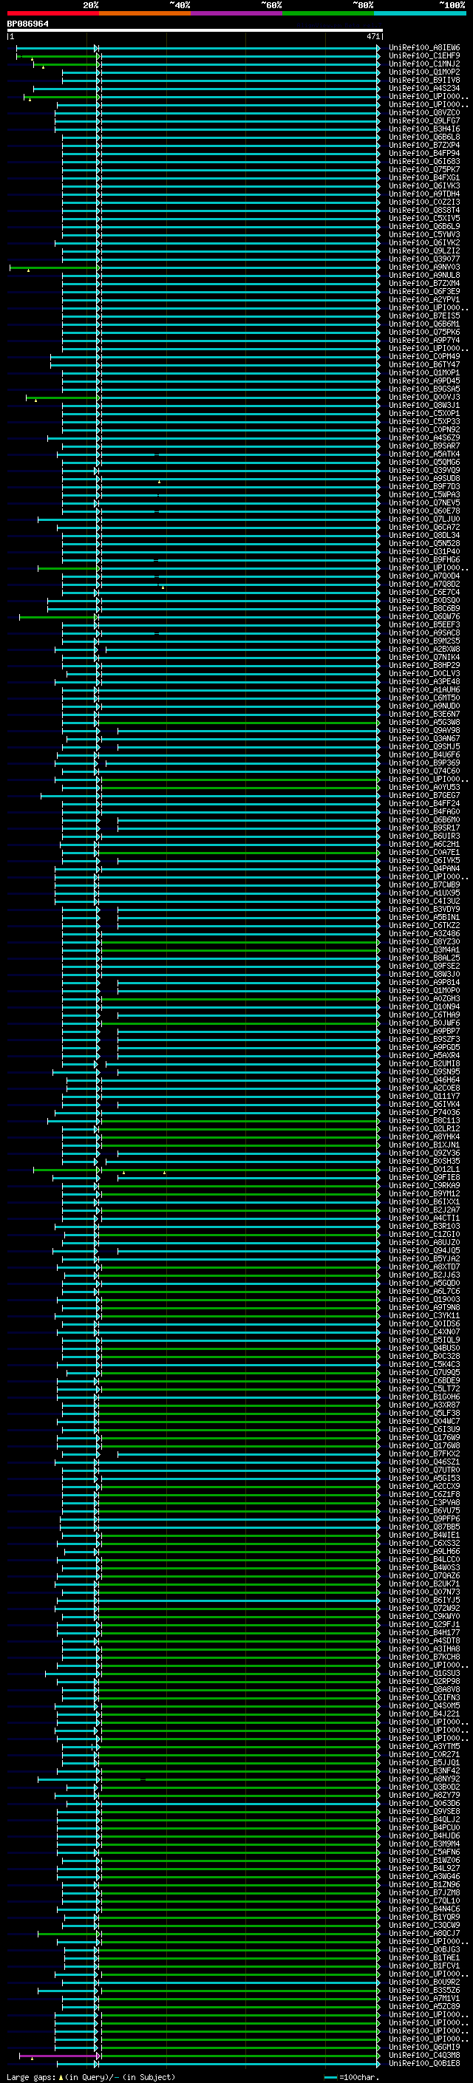The height and width of the screenshot is (2083, 473).
Task: Click UniRef100_B4FF24 label
Action: pos(424,804)
